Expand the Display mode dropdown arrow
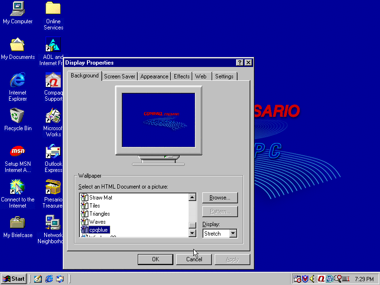This screenshot has height=285, width=380. point(233,233)
